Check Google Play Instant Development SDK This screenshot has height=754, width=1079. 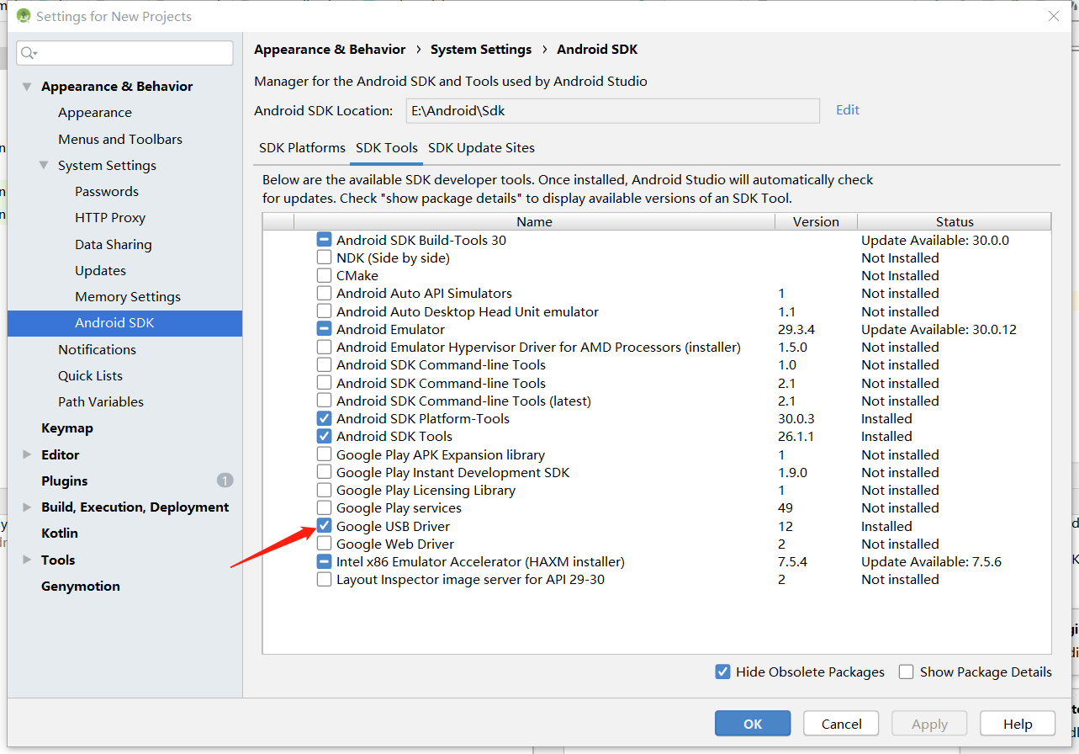click(x=324, y=472)
